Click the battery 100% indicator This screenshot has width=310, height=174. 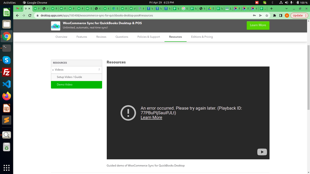pos(302,2)
